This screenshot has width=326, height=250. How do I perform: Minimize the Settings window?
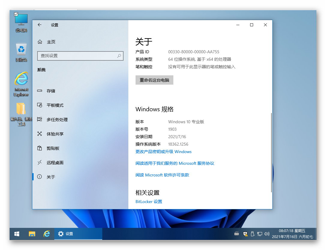tap(238, 25)
